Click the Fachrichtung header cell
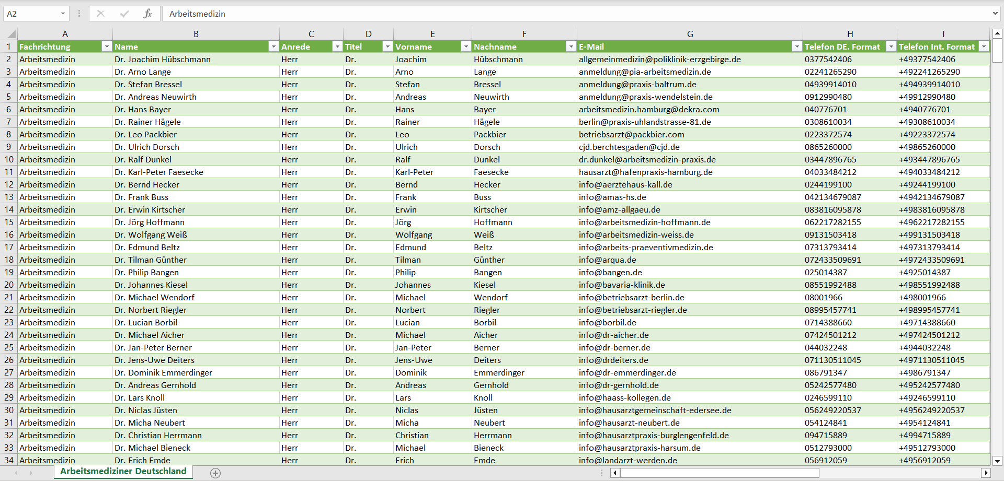The height and width of the screenshot is (481, 1004). coord(65,46)
